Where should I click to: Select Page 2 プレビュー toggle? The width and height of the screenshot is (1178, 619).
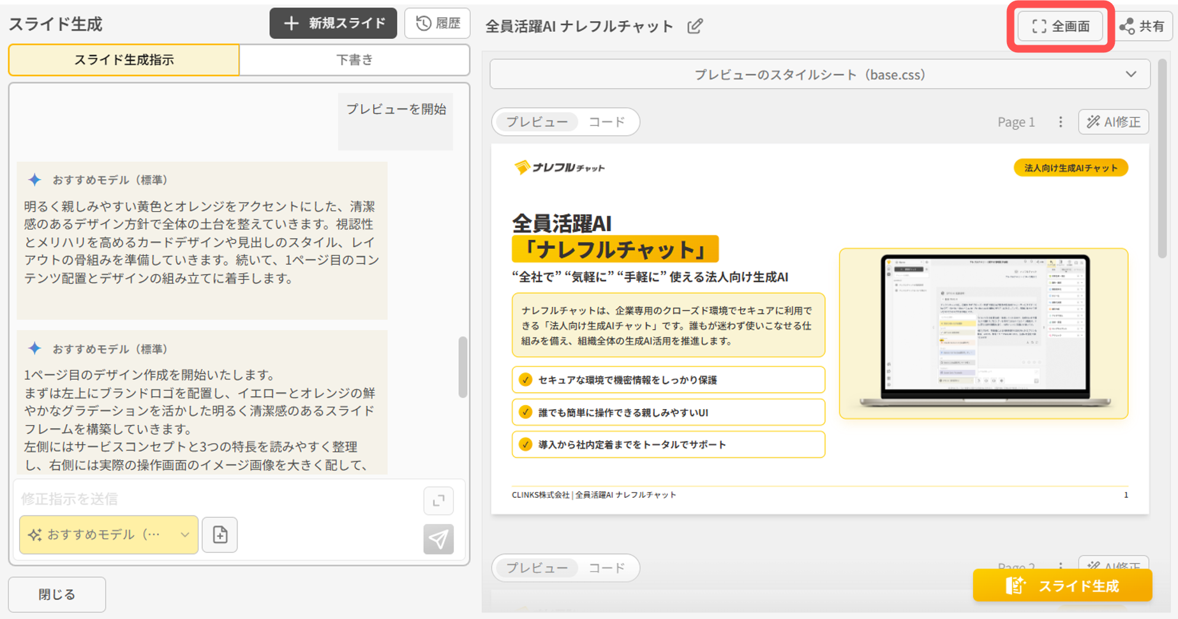pos(537,568)
